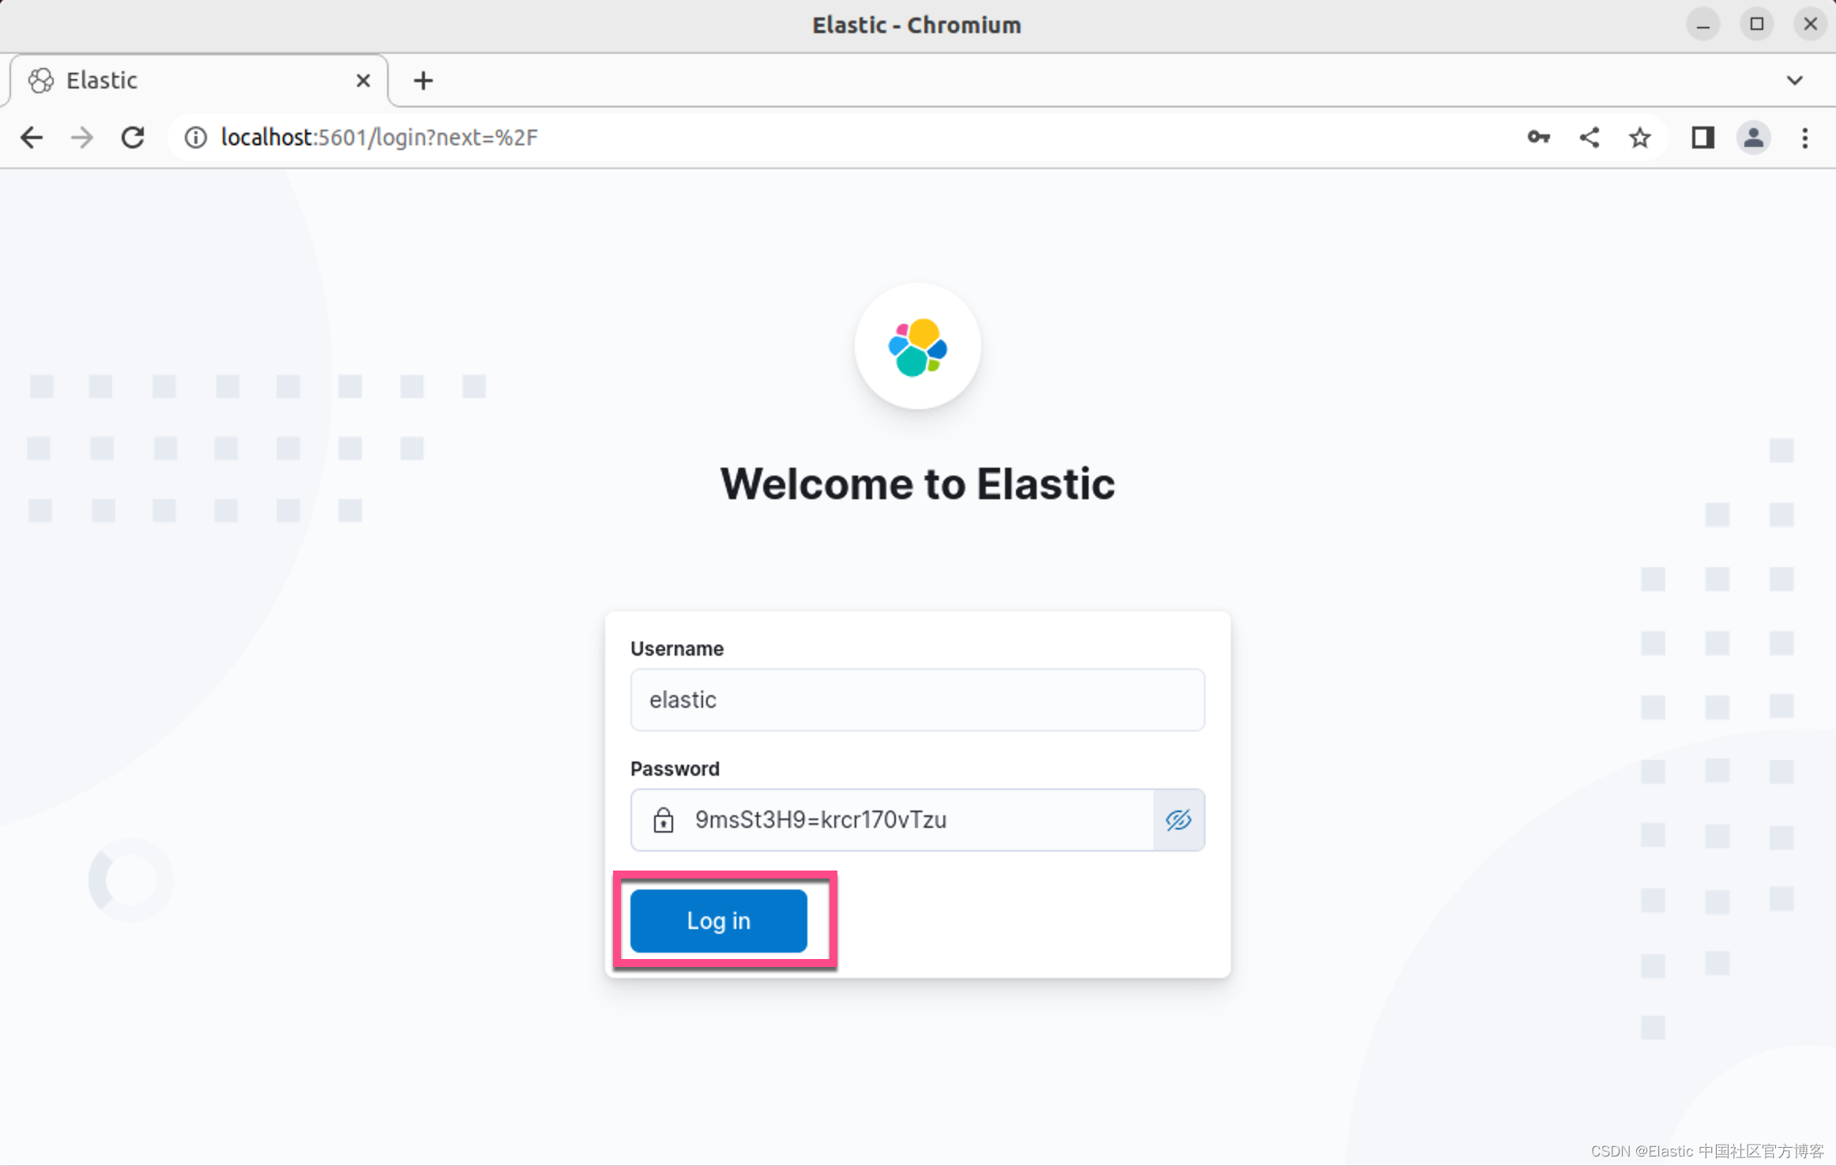Open the site information icon

click(x=195, y=137)
